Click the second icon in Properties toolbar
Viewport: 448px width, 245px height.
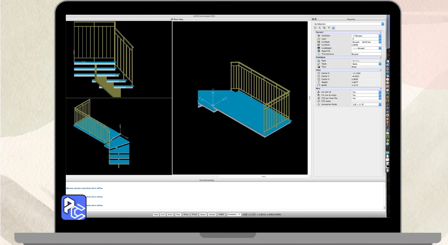click(x=320, y=28)
